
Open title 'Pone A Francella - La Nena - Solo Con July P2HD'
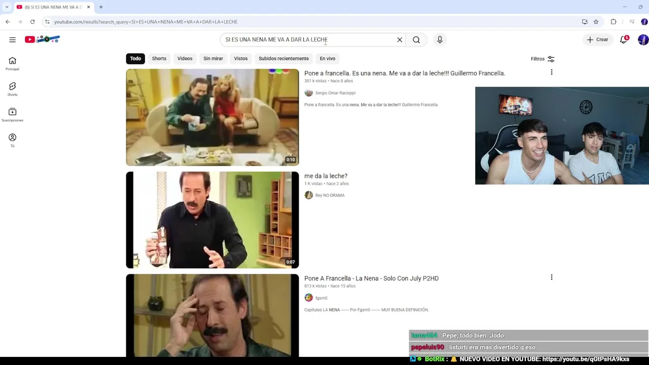[x=371, y=278]
